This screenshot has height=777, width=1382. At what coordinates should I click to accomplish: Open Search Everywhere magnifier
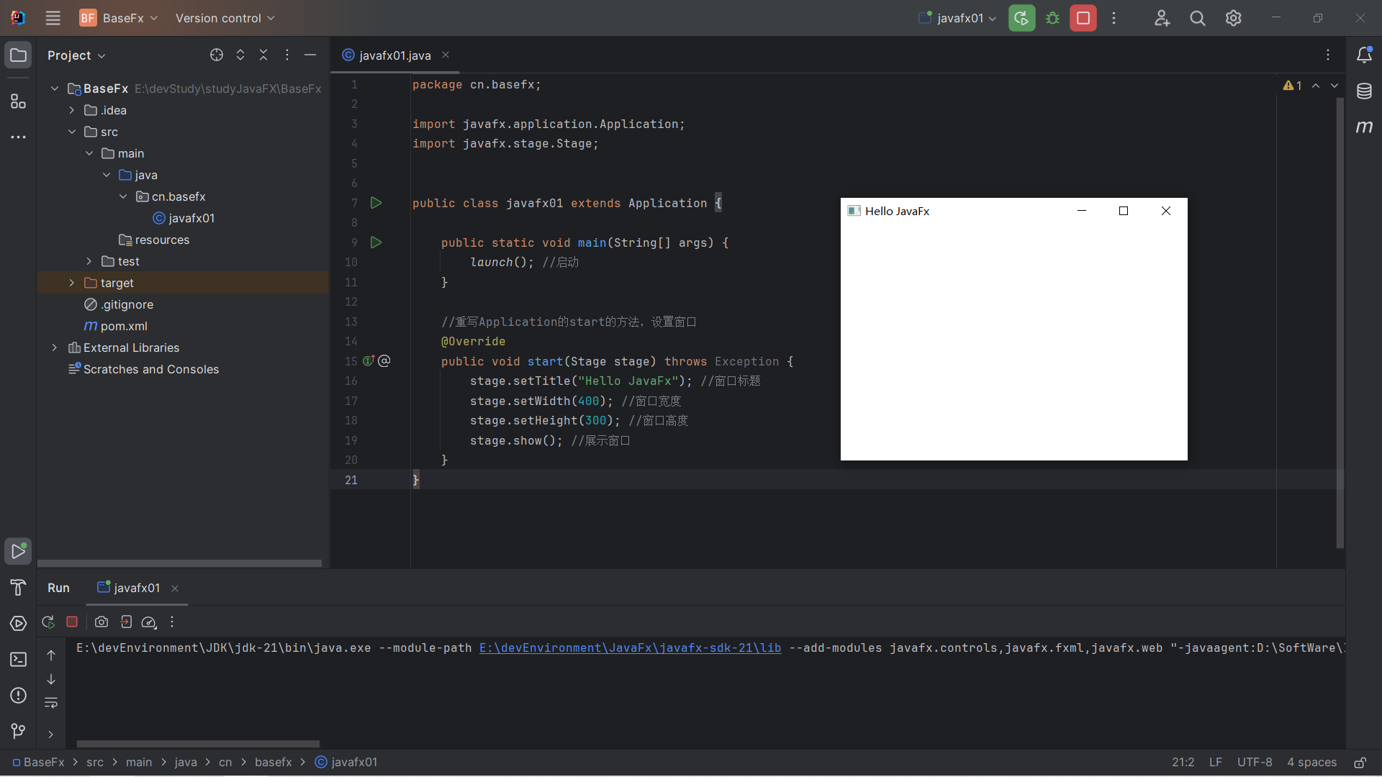point(1198,18)
